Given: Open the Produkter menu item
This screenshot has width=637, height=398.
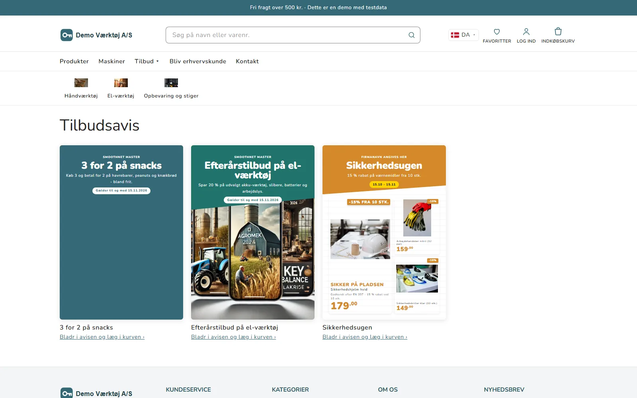Looking at the screenshot, I should 74,61.
